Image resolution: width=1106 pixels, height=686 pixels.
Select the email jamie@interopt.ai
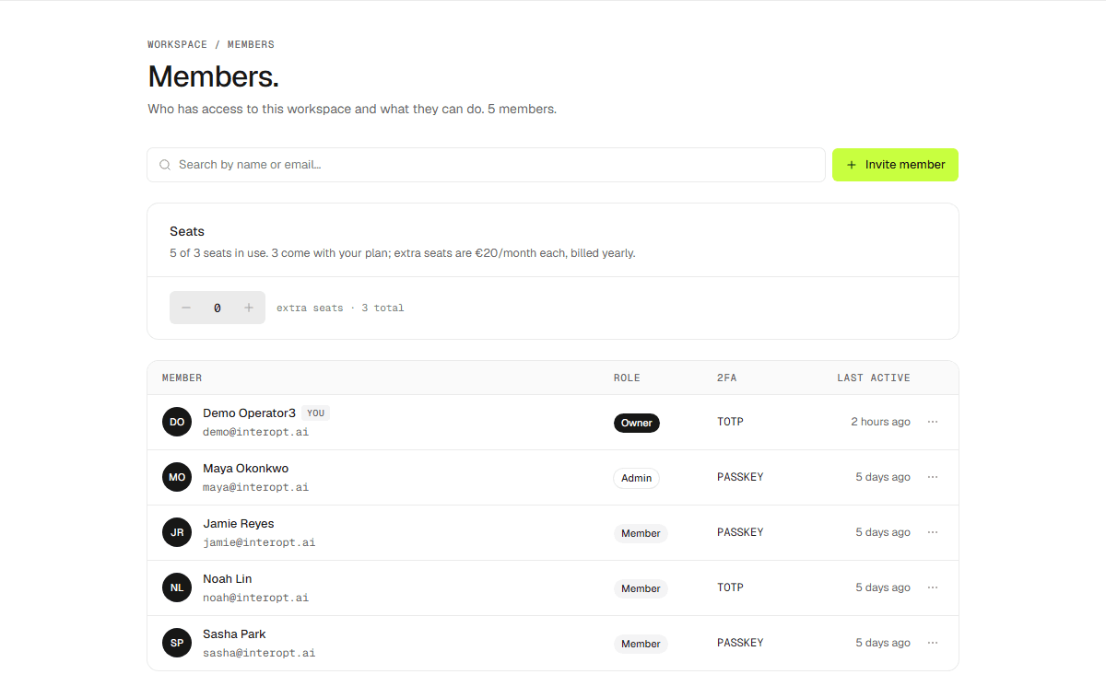[x=259, y=542]
